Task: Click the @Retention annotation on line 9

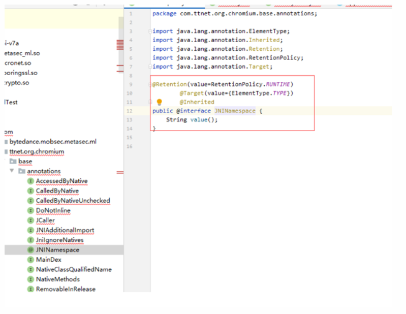Action: (x=170, y=84)
